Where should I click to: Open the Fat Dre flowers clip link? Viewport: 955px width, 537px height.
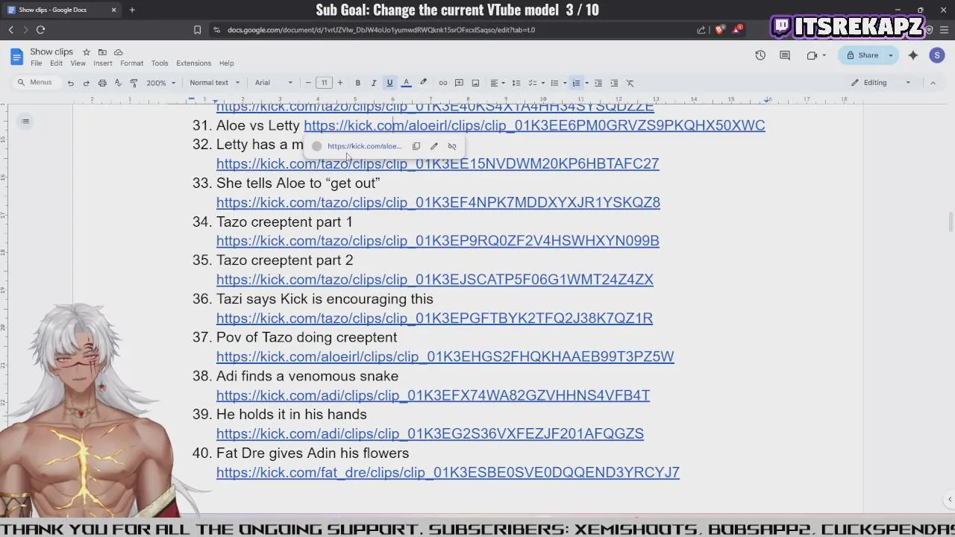point(448,472)
